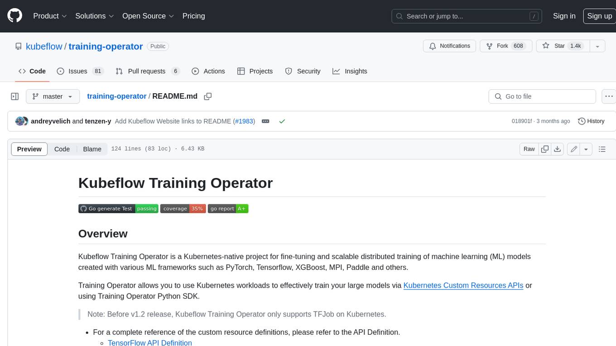
Task: Select the Code view
Action: pos(62,149)
